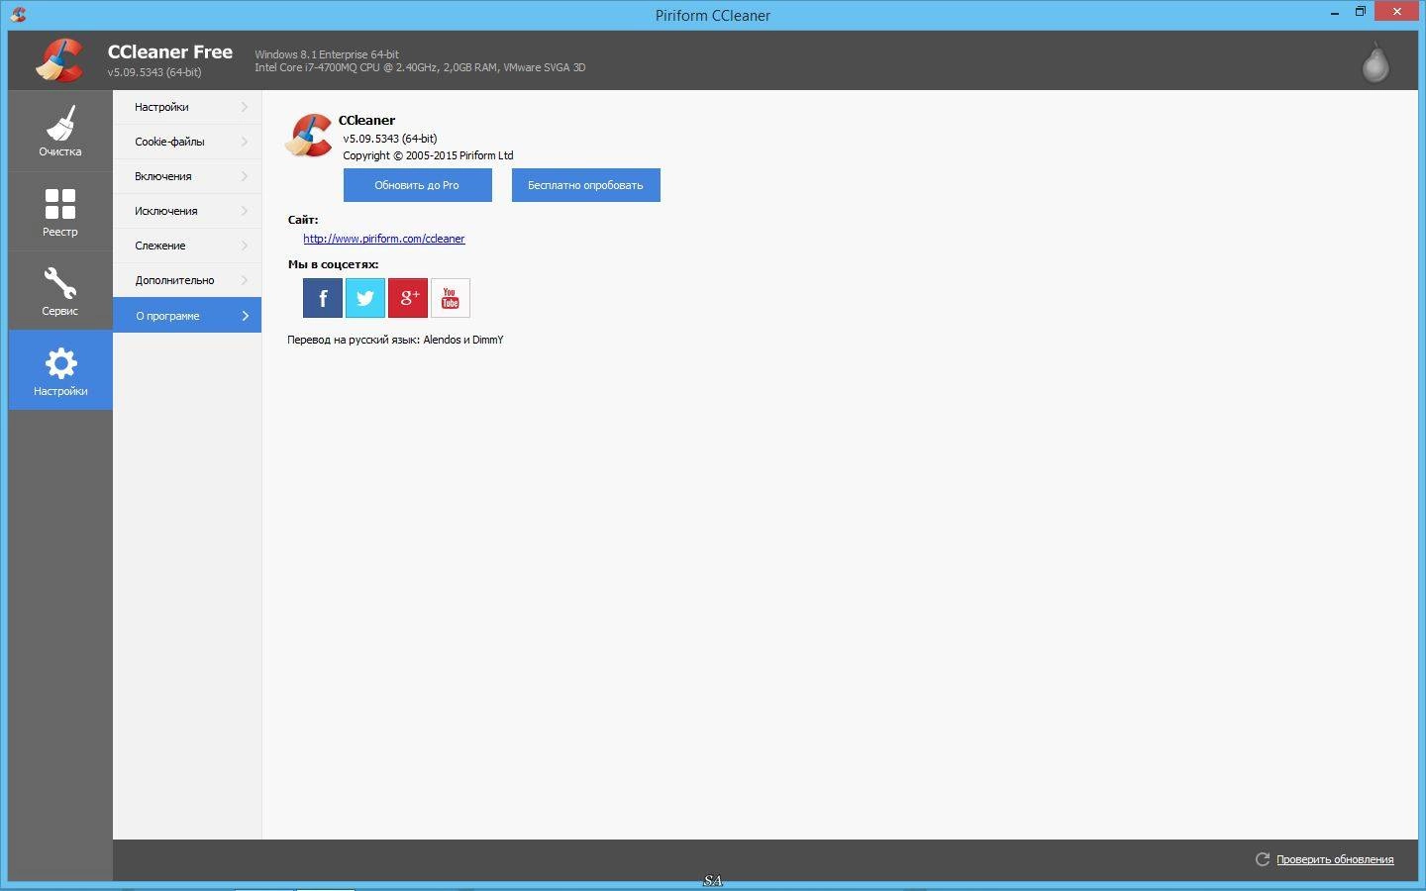Click the Windows 8.1 Enterprise 64-bit text
Viewport: 1426px width, 891px height.
click(327, 54)
